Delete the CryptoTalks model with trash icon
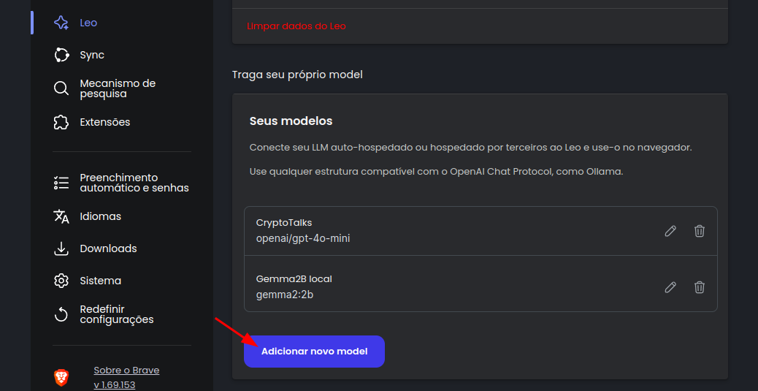This screenshot has height=391, width=758. [700, 231]
